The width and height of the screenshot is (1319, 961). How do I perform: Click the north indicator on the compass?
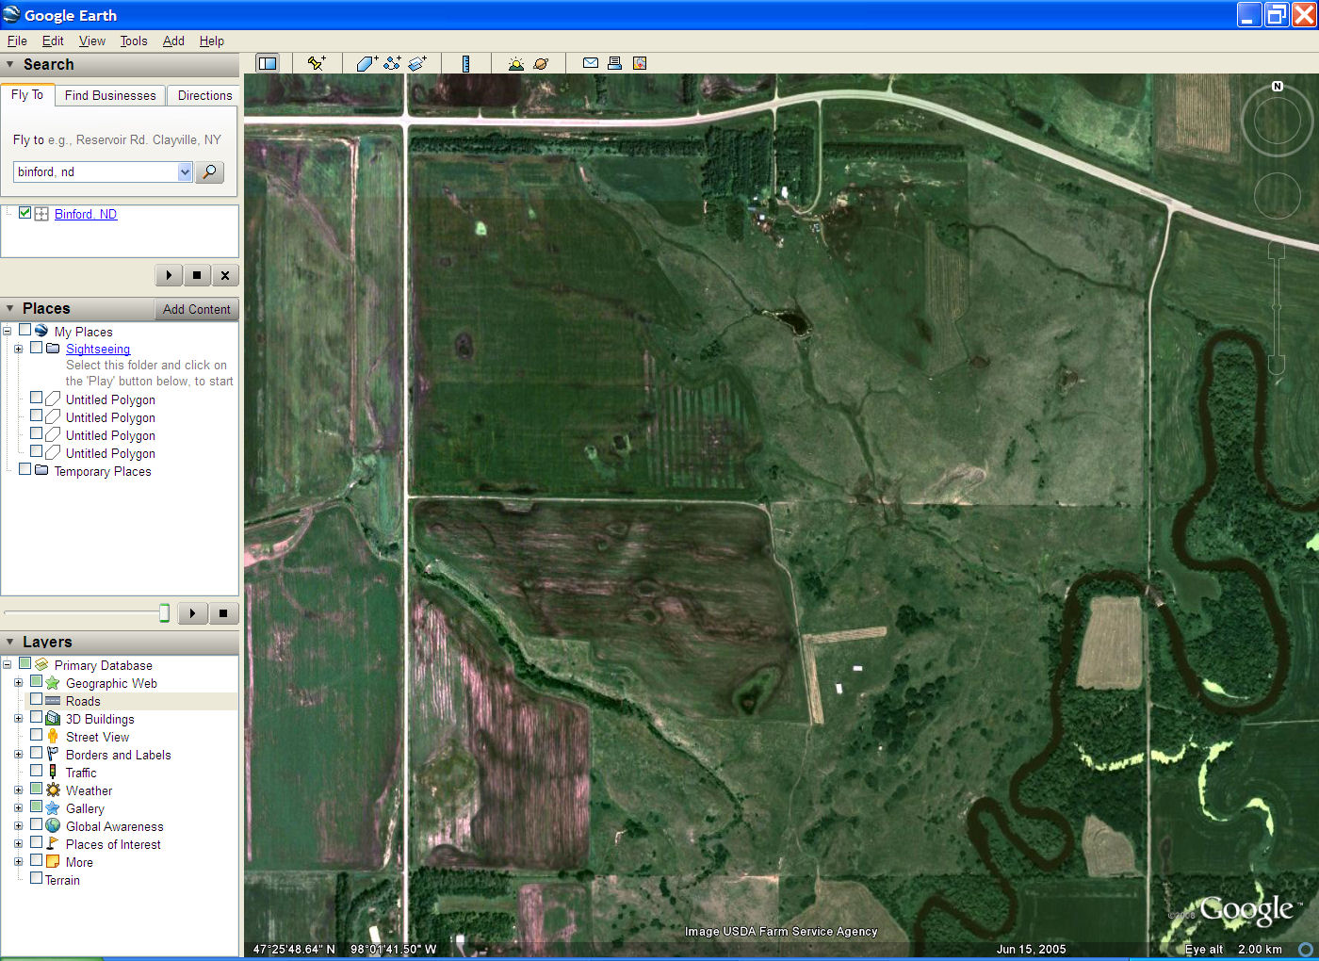(x=1278, y=86)
